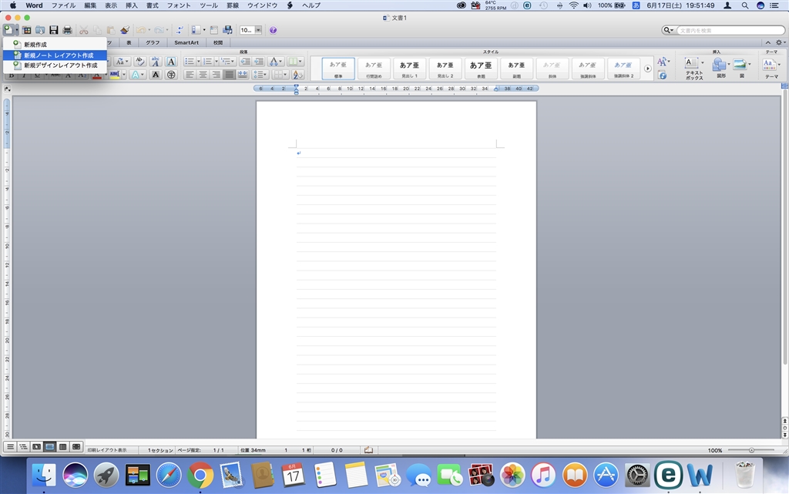Click the justify text alignment icon
Image resolution: width=789 pixels, height=494 pixels.
pyautogui.click(x=229, y=75)
